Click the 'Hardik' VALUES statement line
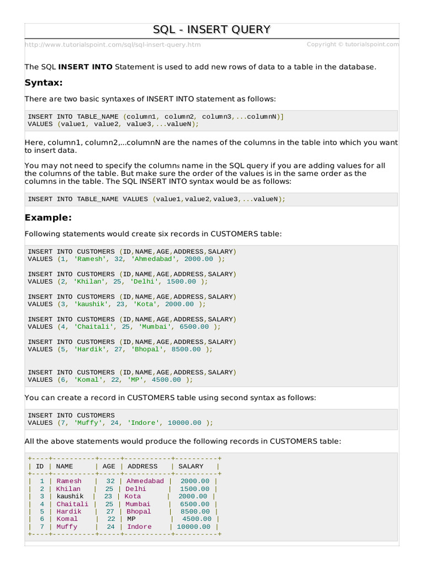Viewport: 424px width, 565px height. tap(120, 349)
